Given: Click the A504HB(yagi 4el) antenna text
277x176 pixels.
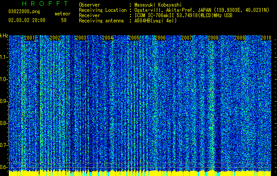Looking at the screenshot, I should click(x=155, y=21).
